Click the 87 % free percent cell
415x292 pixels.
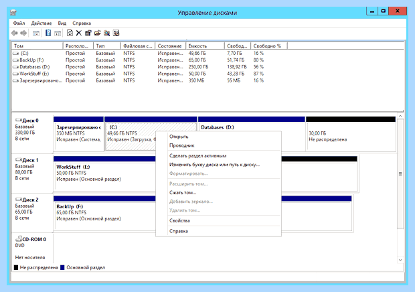click(258, 74)
